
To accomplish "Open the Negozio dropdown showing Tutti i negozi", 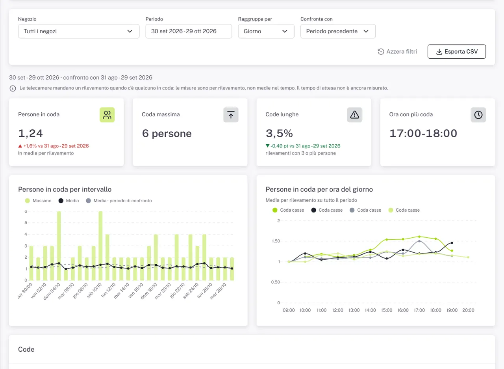I will [x=79, y=31].
